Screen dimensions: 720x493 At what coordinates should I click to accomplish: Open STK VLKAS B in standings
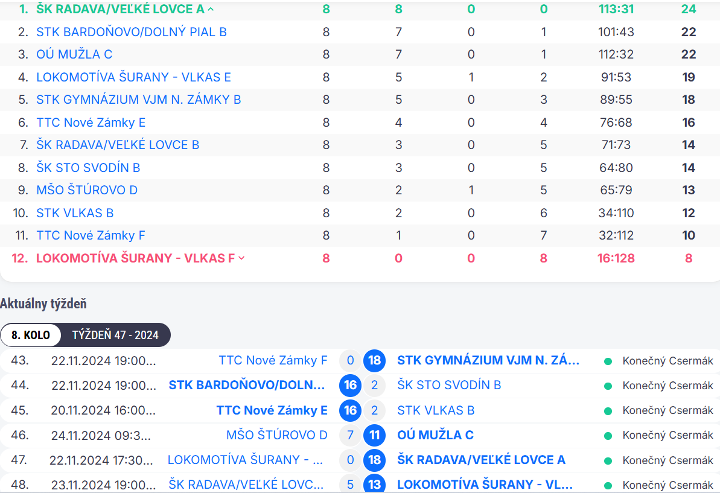point(75,213)
